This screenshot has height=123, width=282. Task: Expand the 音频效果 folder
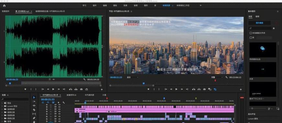pyautogui.click(x=2, y=109)
